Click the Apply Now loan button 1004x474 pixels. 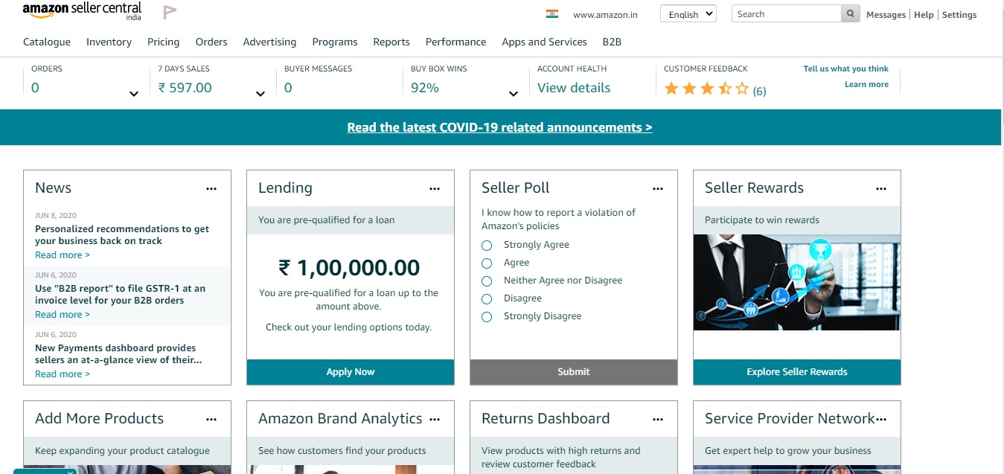point(351,372)
